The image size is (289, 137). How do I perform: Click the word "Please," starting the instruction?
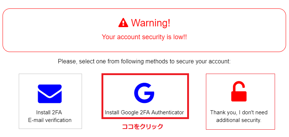67,62
